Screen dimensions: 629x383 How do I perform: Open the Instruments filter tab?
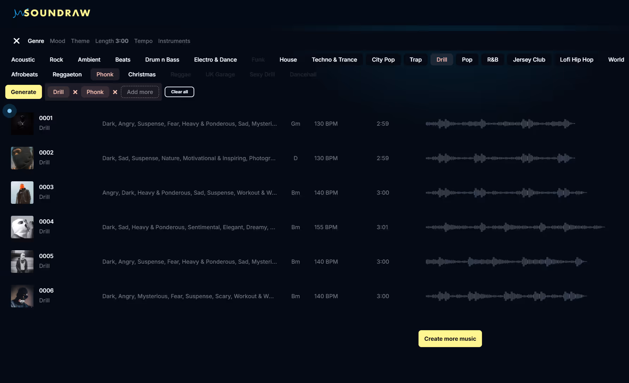click(174, 41)
